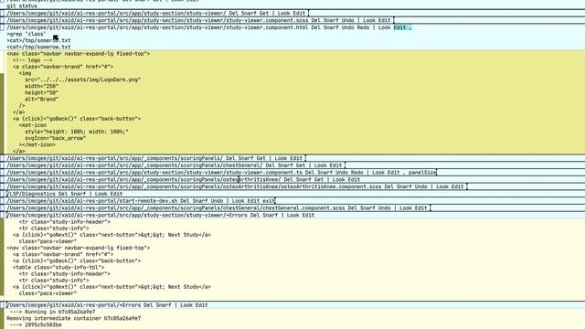
Task: Click Del in study-viewer.component.ts tag
Action: click(310, 173)
